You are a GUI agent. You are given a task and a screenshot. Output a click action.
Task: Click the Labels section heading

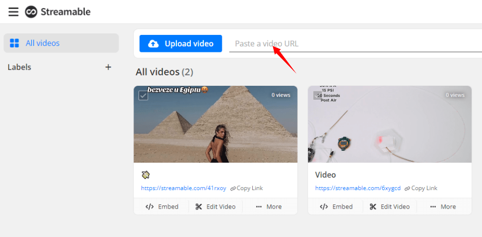tap(19, 67)
